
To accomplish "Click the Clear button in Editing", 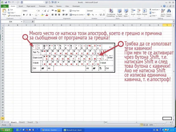I will point(153,16).
